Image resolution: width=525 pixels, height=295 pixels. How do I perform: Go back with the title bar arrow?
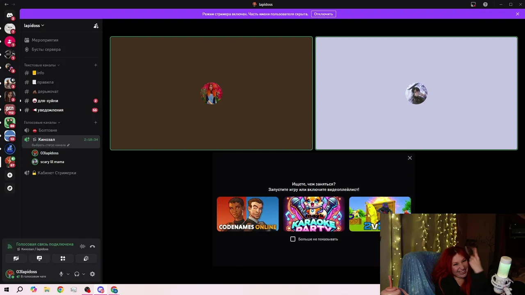pos(6,4)
